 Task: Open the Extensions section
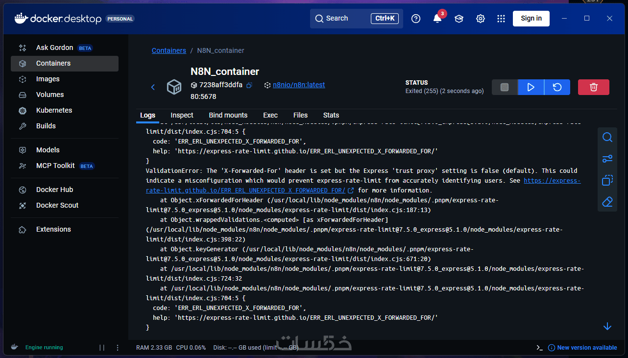pyautogui.click(x=64, y=229)
